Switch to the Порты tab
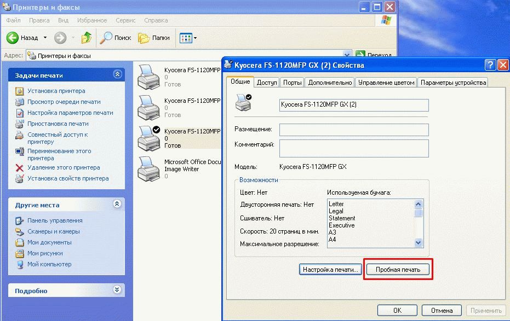Screen dimensions: 510x321 [x=293, y=83]
